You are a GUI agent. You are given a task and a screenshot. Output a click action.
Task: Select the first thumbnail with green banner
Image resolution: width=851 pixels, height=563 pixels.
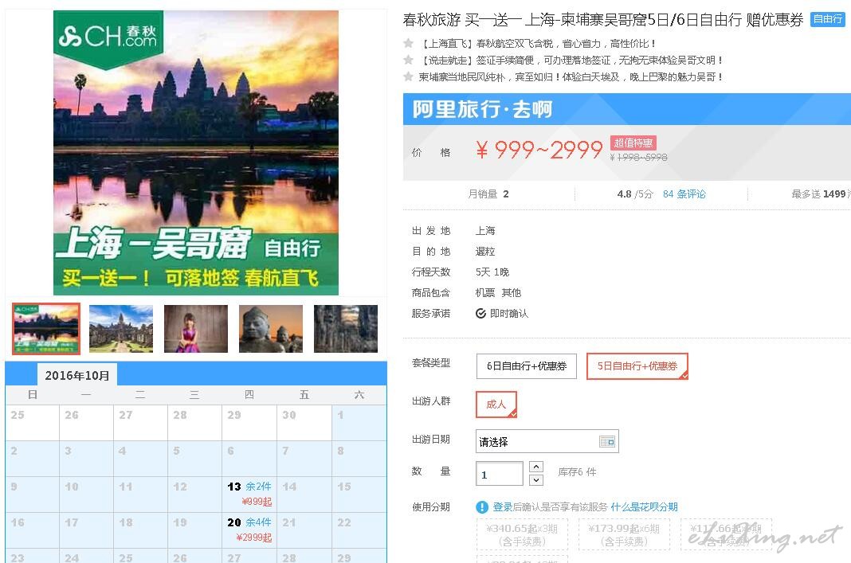tap(46, 329)
